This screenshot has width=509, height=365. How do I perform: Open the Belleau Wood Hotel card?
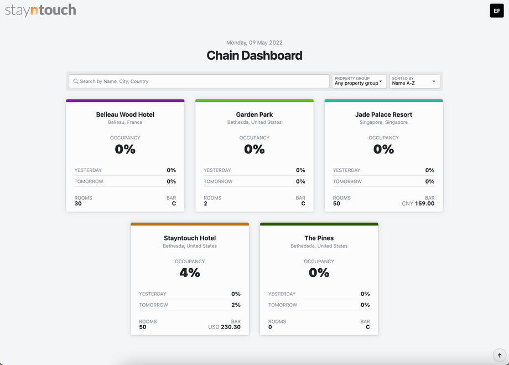(x=125, y=156)
